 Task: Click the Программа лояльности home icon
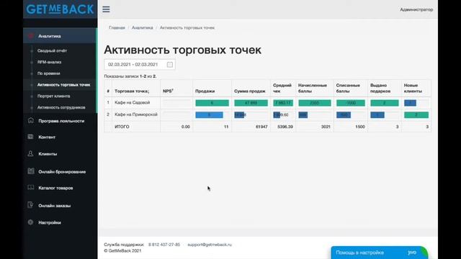point(31,120)
